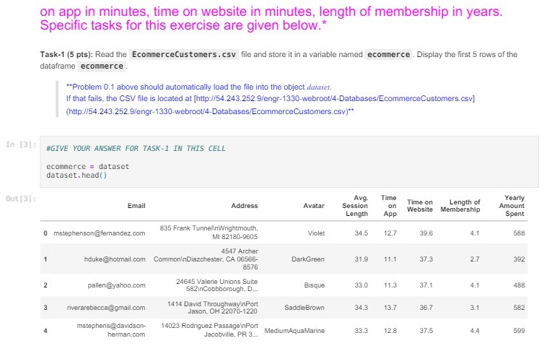Click the address 4547 Archer Common
The height and width of the screenshot is (346, 544).
tap(206, 259)
